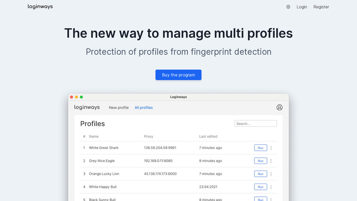Run the Orange Lucky Lion profile
Viewport: 357px width, 201px height.
click(x=261, y=174)
